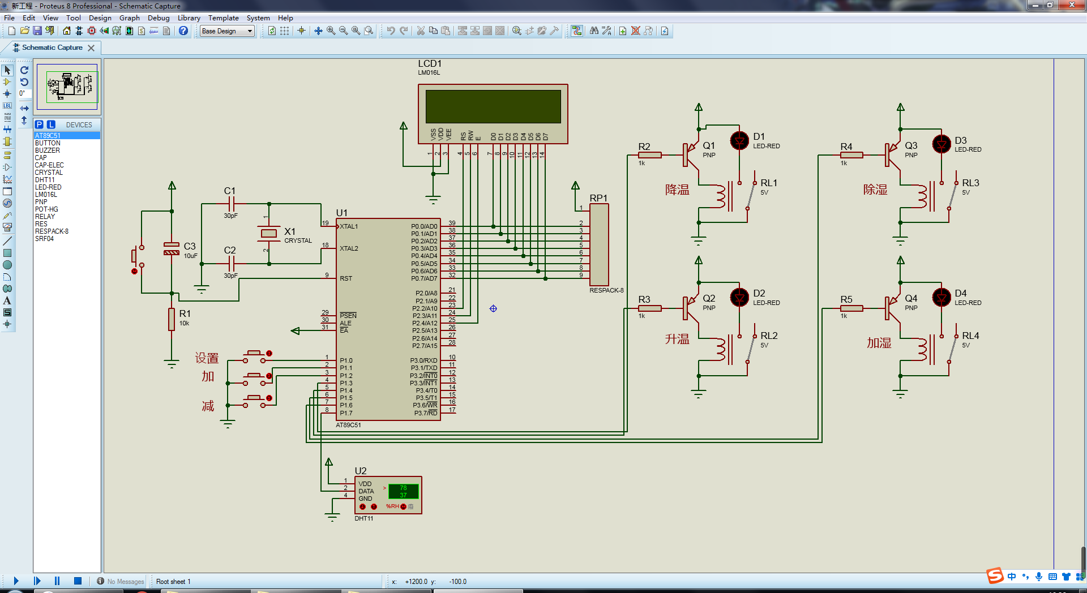Image resolution: width=1087 pixels, height=593 pixels.
Task: Open the Library menu
Action: pyautogui.click(x=189, y=18)
